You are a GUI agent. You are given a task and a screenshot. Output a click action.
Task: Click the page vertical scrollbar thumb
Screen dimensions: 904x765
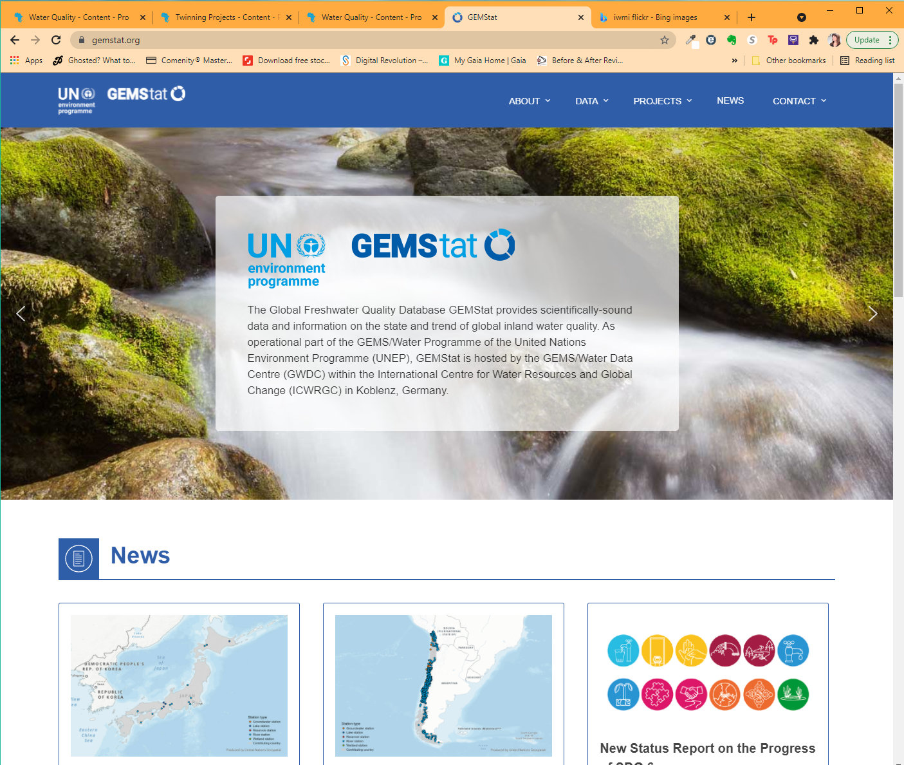[898, 190]
